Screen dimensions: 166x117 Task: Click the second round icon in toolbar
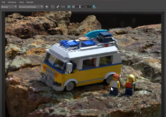point(52,7)
